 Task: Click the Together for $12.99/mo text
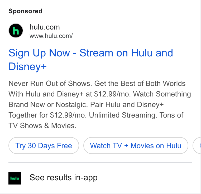[48, 115]
